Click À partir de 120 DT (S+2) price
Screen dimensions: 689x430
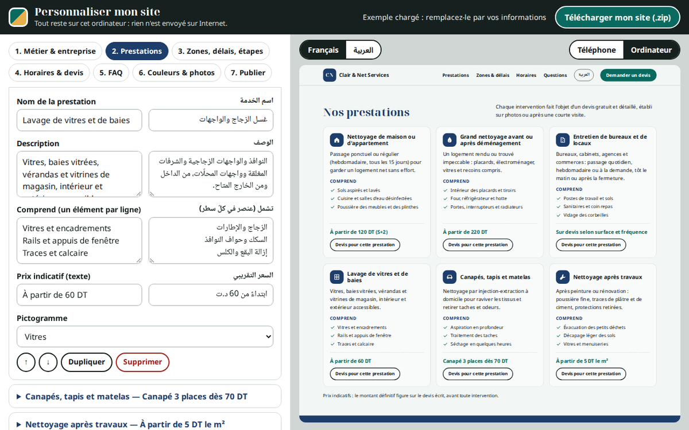point(359,232)
